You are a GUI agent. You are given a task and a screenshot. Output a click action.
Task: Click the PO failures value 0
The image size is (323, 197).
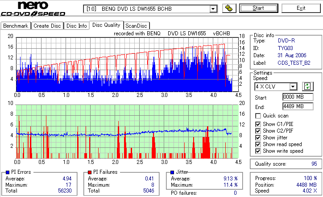coord(235,193)
